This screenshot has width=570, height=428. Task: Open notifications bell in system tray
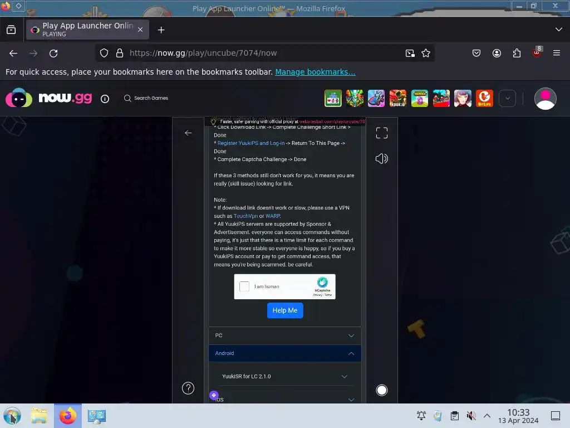click(x=421, y=416)
